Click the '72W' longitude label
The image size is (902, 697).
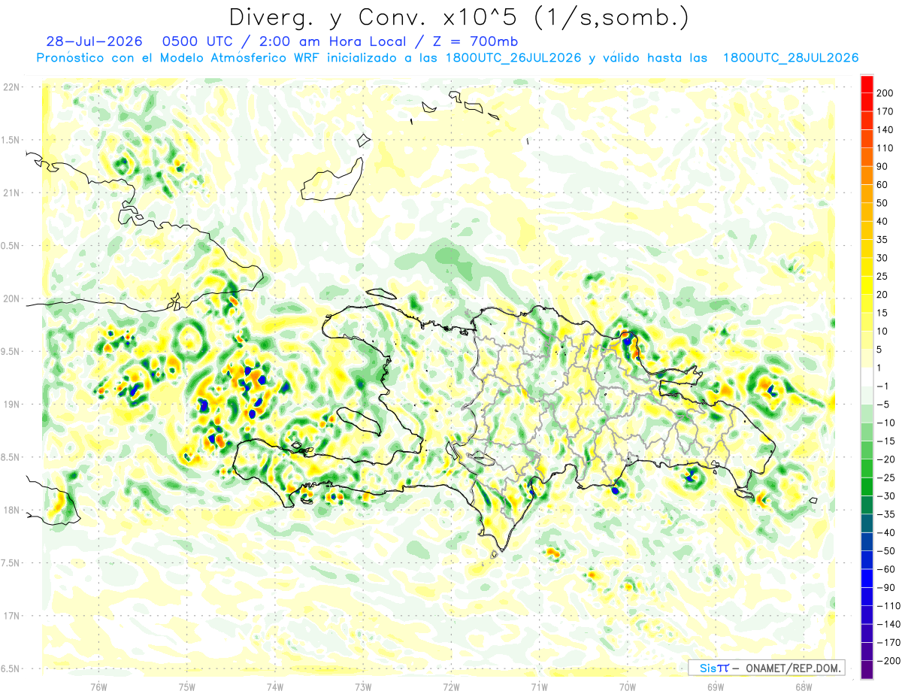tap(451, 686)
